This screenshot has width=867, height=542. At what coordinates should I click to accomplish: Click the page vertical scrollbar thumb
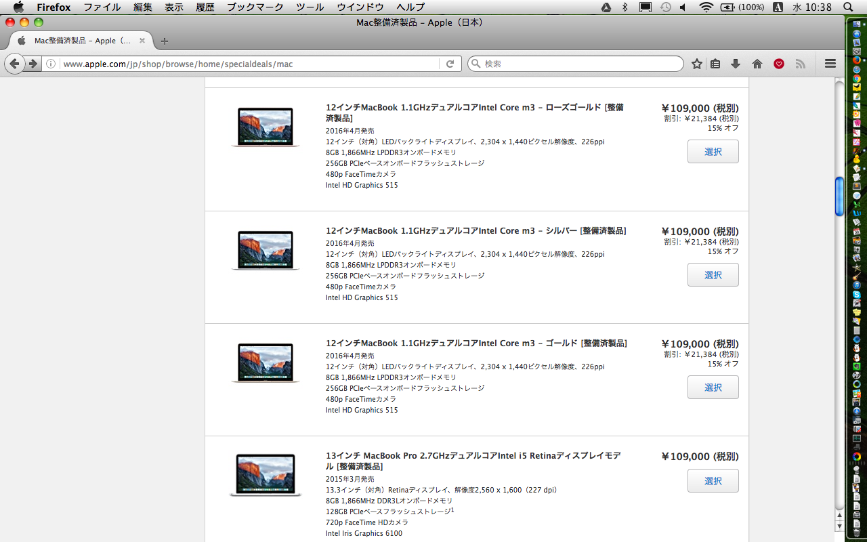click(839, 196)
